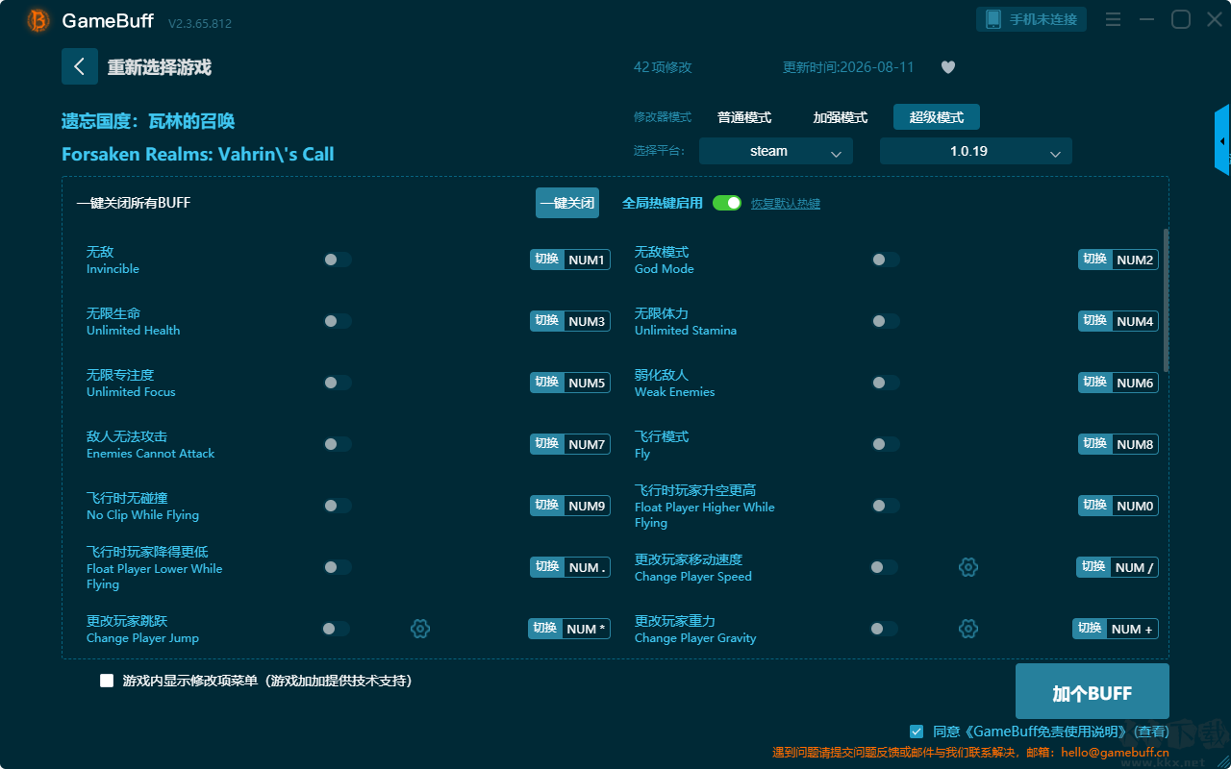Click the 遗忘国度：瓦林的召唤 game title

coord(148,121)
